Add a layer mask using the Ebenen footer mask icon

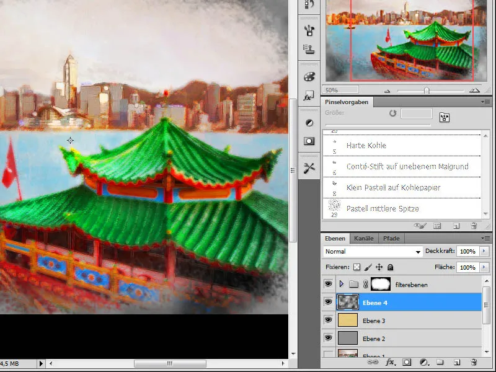click(x=407, y=362)
